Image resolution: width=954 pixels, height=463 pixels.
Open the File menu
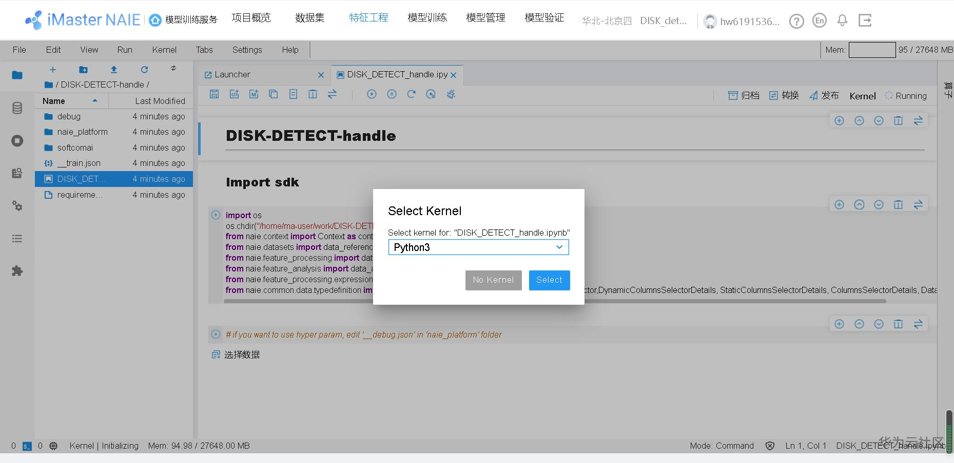point(20,50)
